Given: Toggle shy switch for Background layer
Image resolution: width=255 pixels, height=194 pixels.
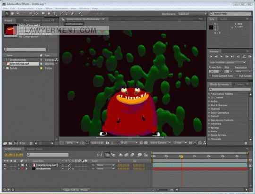Looking at the screenshot, I should coord(63,169).
